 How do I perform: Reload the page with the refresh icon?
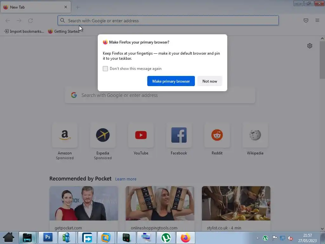pyautogui.click(x=30, y=20)
